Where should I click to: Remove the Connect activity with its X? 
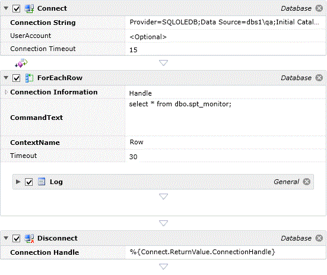[x=319, y=8]
